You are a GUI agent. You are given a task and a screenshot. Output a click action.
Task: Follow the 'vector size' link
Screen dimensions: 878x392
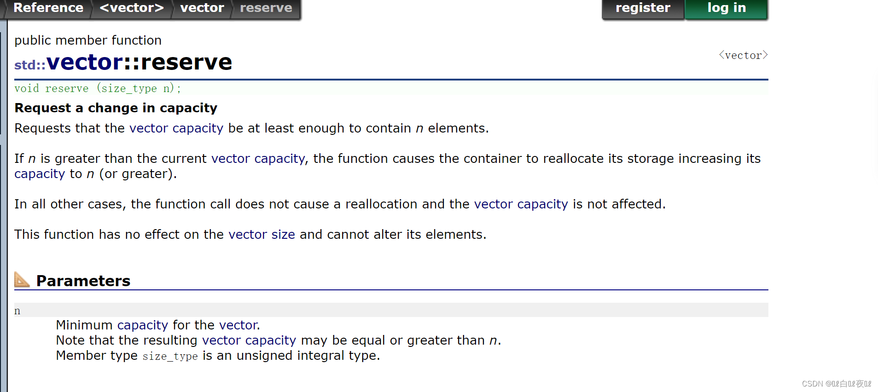click(x=262, y=234)
